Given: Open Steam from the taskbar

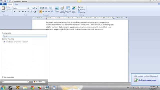Looking at the screenshot, I should tap(10, 87).
